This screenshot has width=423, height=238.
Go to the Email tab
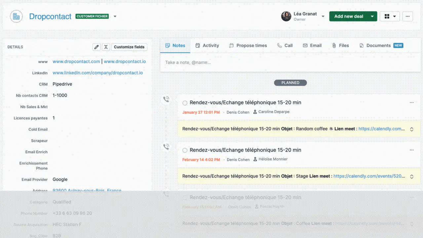(x=312, y=46)
